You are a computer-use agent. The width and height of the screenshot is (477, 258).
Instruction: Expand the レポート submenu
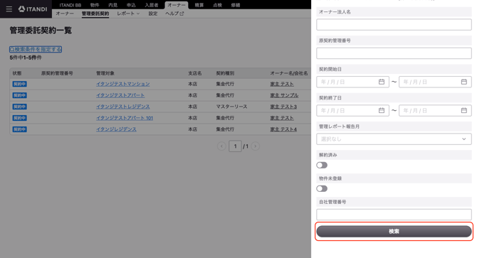coord(128,14)
